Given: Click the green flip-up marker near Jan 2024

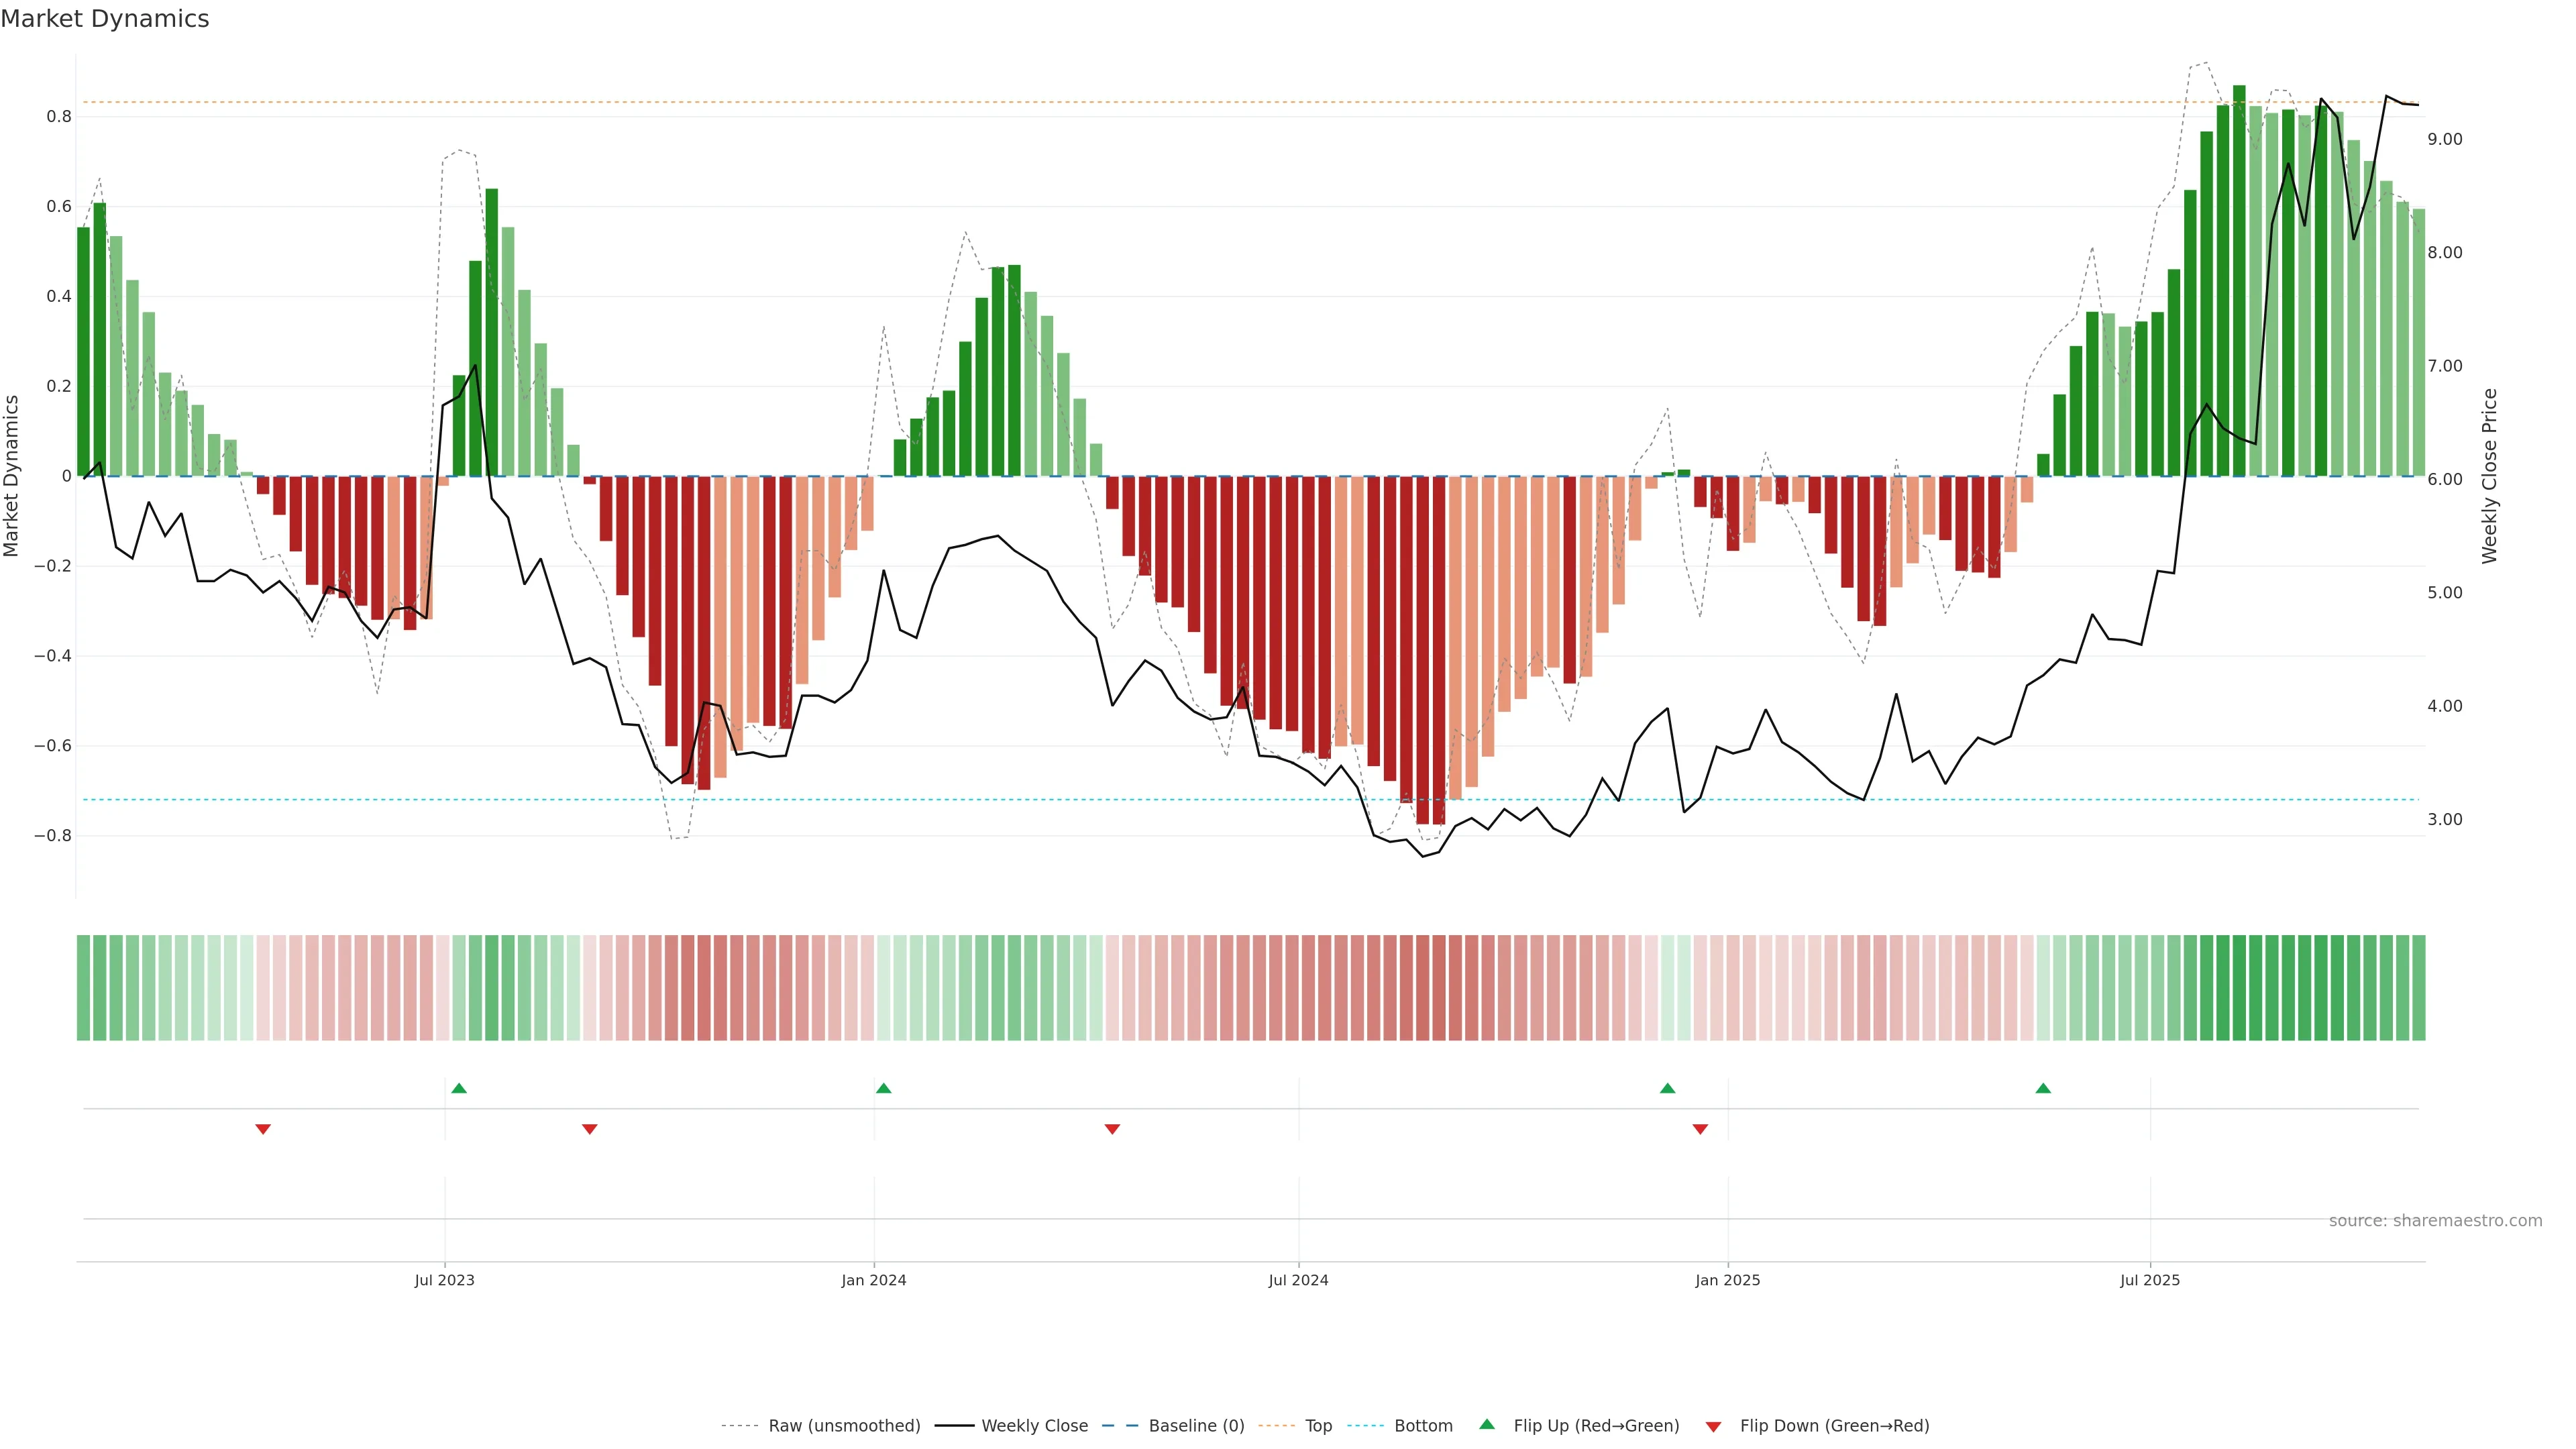Looking at the screenshot, I should pyautogui.click(x=883, y=1088).
